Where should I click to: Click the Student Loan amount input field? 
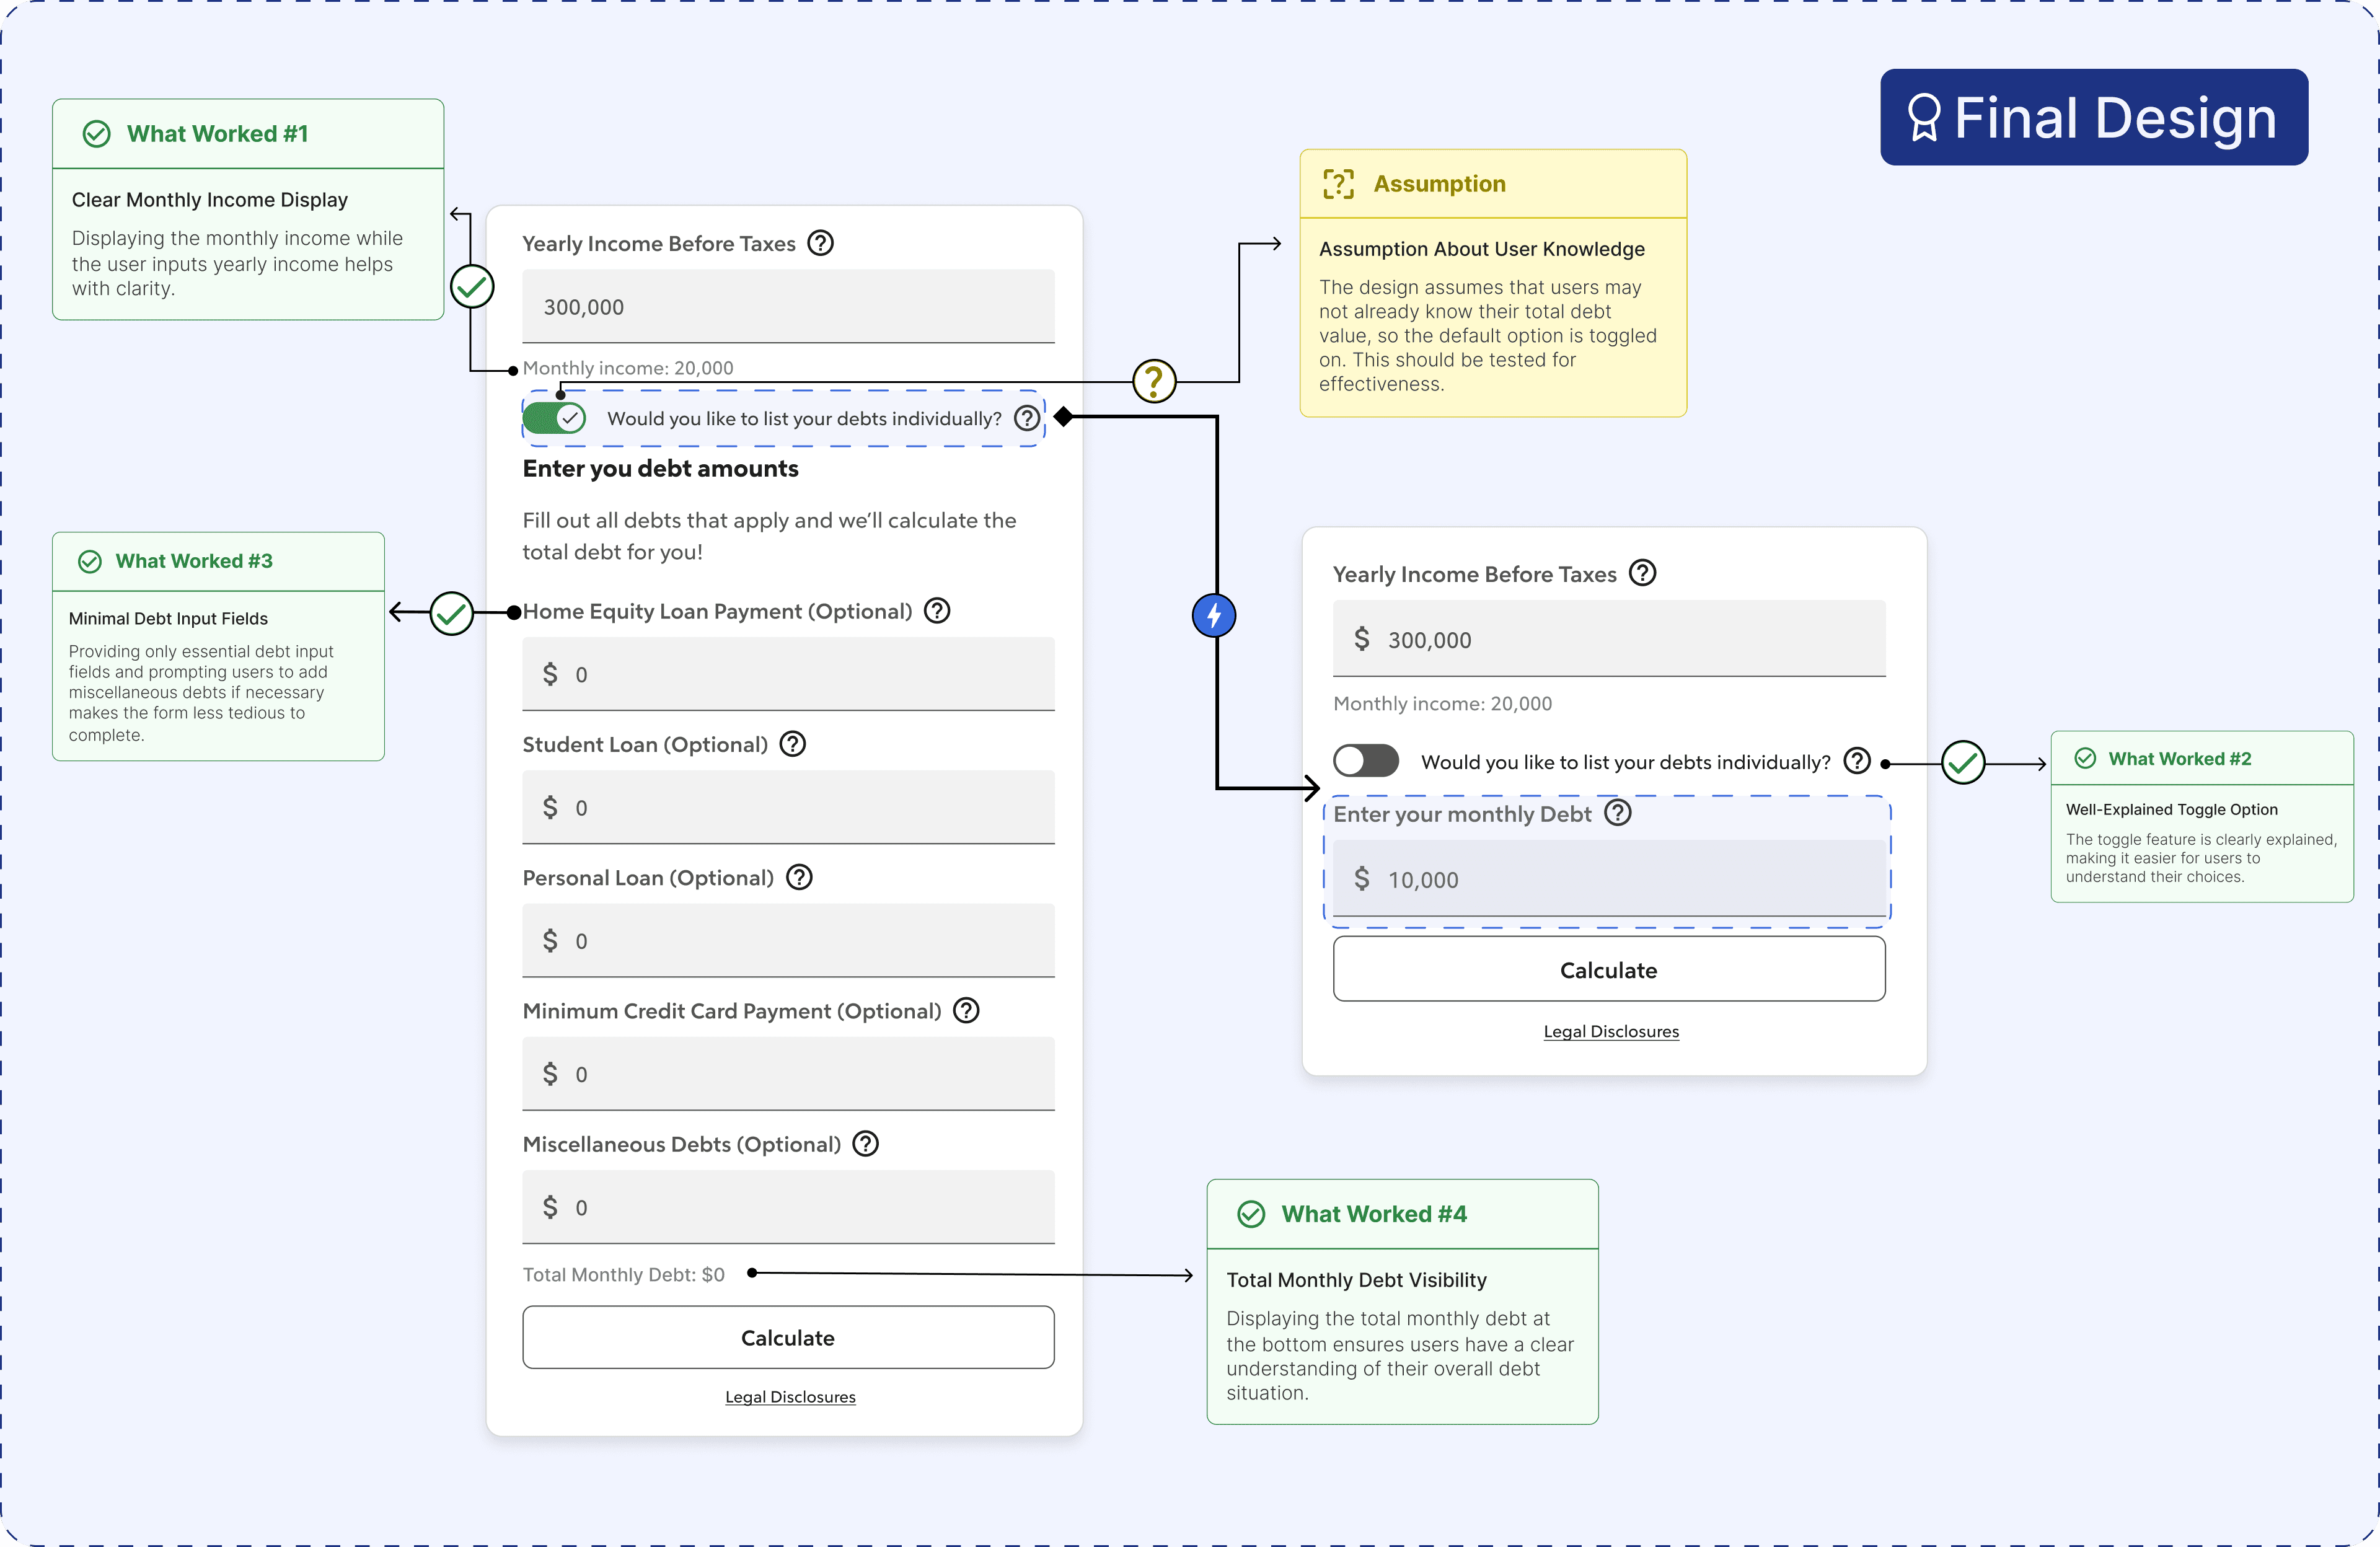pyautogui.click(x=788, y=807)
